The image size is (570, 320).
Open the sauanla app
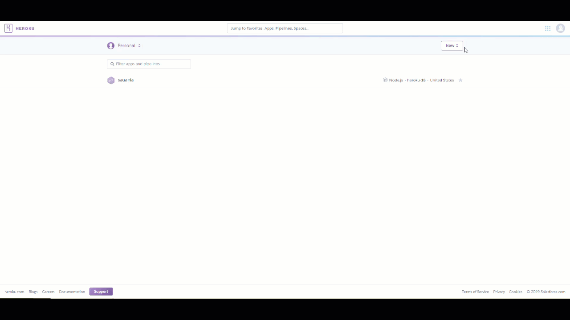[126, 80]
